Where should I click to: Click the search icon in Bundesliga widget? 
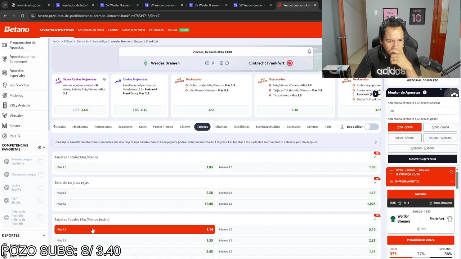click(451, 172)
